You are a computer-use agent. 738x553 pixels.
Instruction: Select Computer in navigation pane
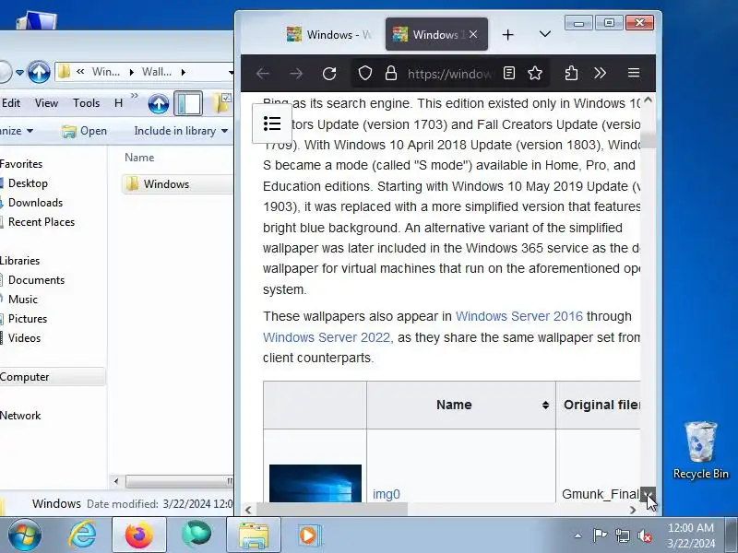tap(25, 377)
